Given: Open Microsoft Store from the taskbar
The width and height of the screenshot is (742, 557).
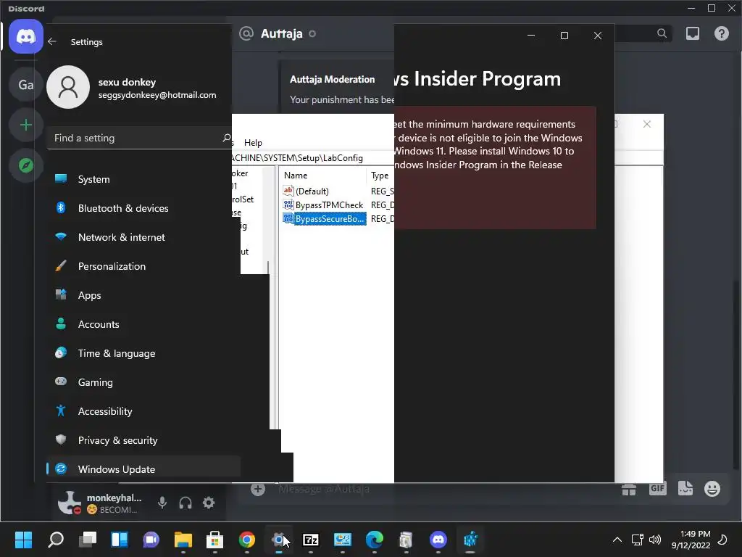Looking at the screenshot, I should [214, 540].
